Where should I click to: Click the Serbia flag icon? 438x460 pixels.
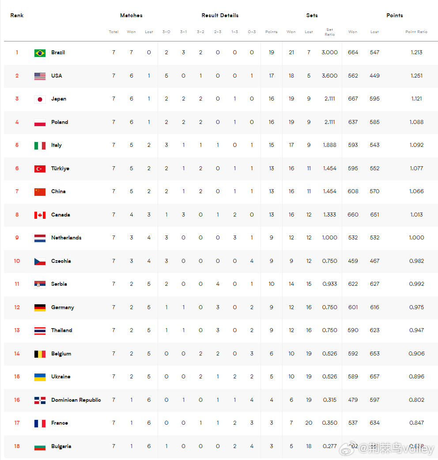coord(40,284)
